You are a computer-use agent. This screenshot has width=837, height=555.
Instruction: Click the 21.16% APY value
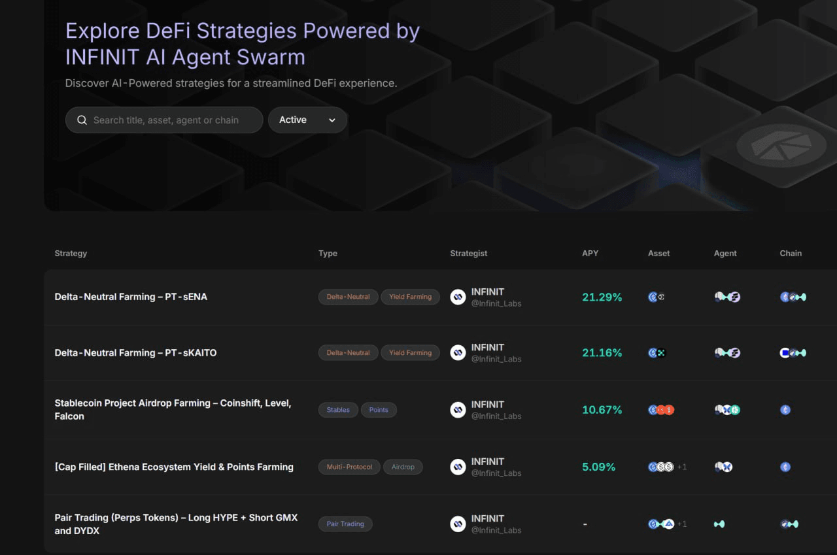click(x=602, y=353)
